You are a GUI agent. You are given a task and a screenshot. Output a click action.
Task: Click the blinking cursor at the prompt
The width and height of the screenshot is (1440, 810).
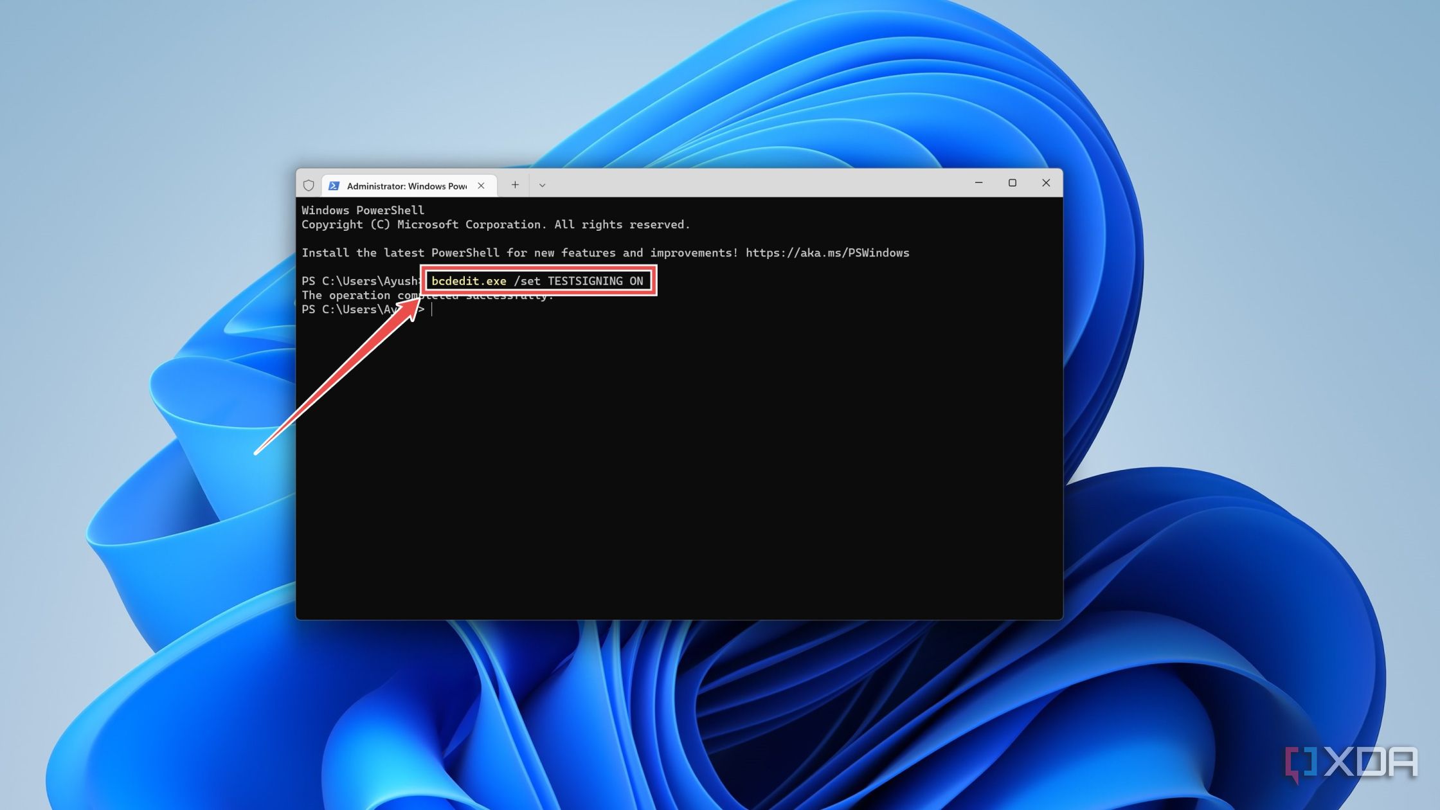[x=431, y=309]
